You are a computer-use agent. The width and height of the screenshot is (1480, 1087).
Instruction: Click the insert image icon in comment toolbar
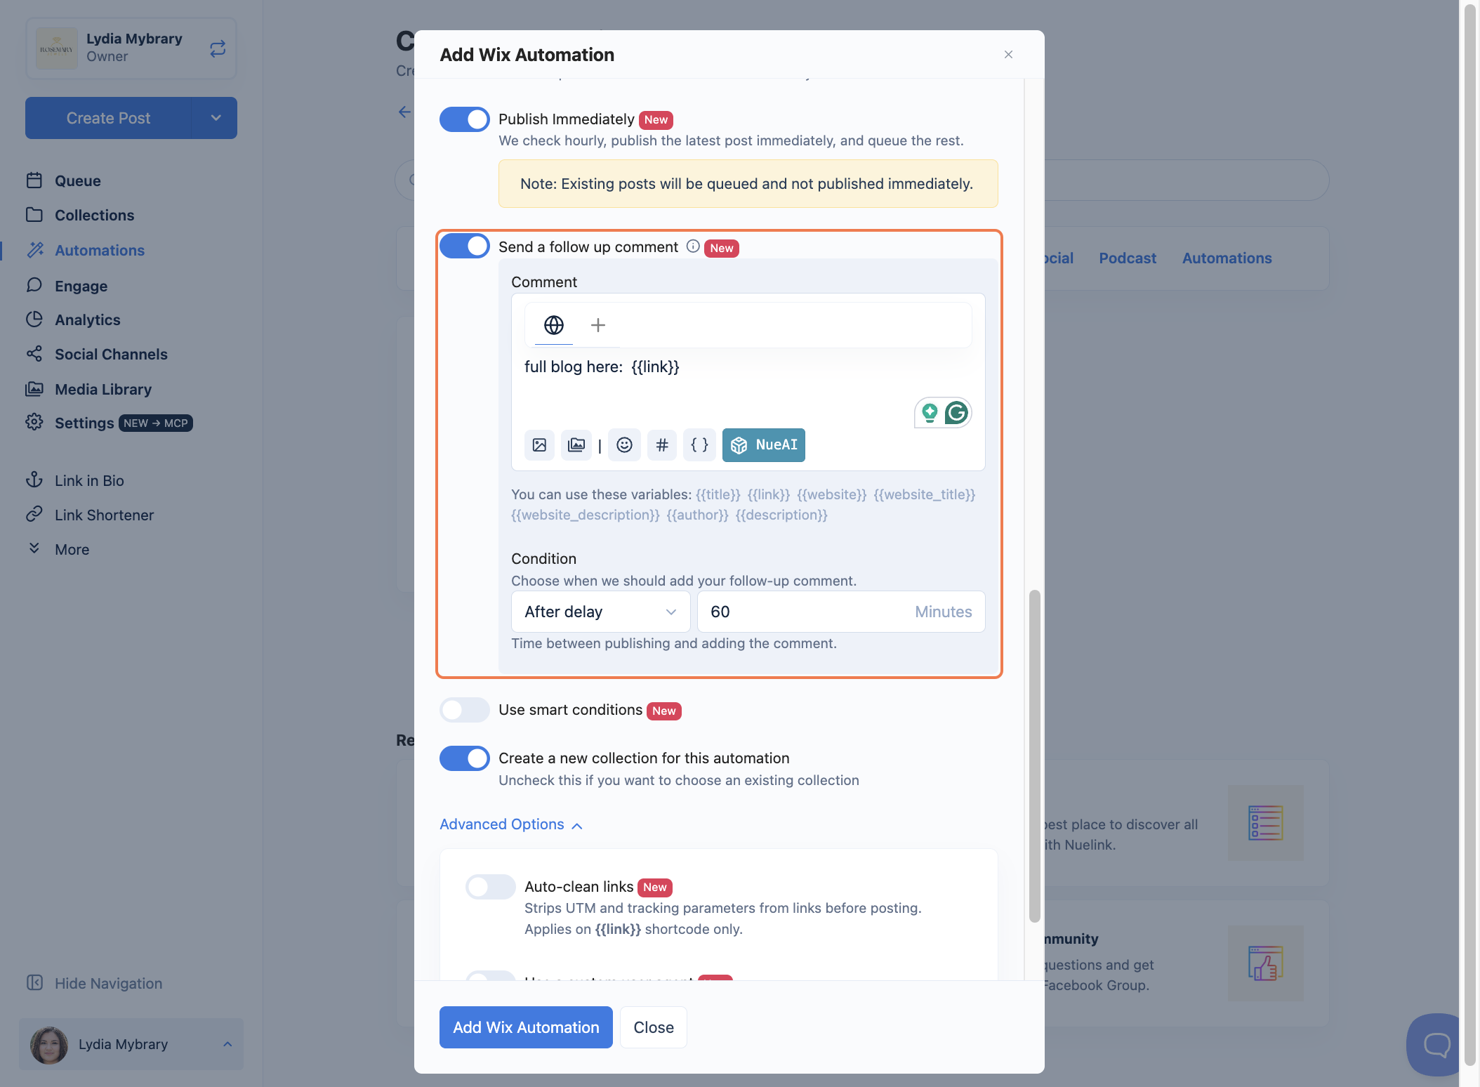pos(539,444)
